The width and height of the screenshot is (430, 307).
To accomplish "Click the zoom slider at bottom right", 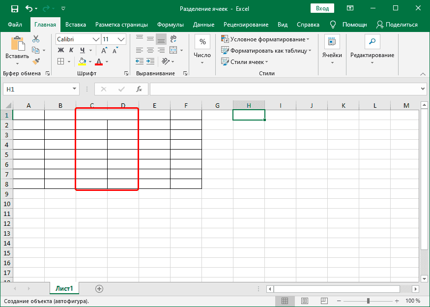I will coord(367,300).
